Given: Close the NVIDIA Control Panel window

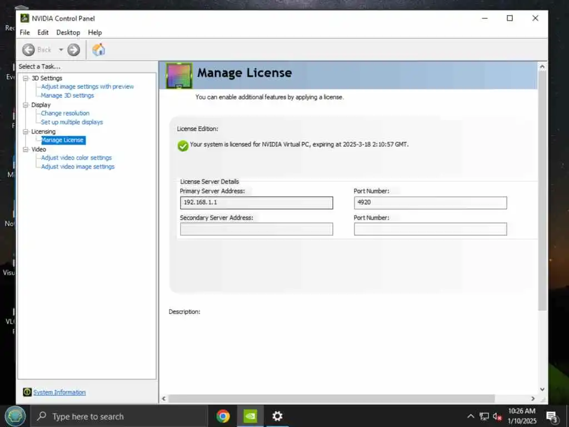Looking at the screenshot, I should pyautogui.click(x=535, y=18).
